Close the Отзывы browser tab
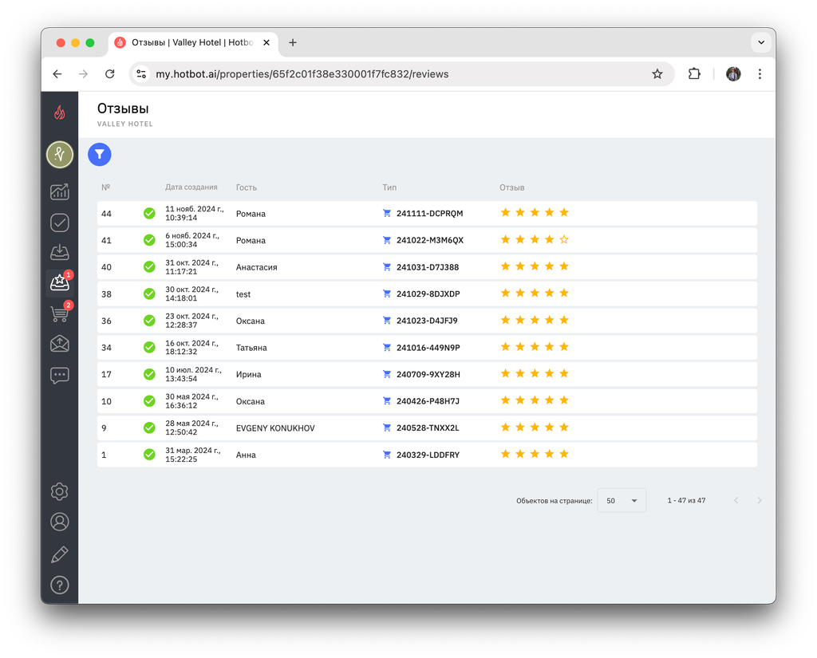Screen dimensions: 817x658 pyautogui.click(x=266, y=43)
